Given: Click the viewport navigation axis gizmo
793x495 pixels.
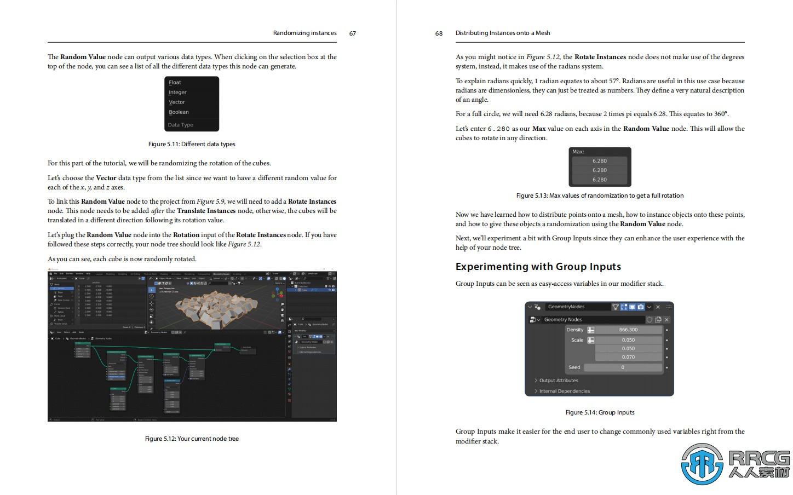Looking at the screenshot, I should [277, 295].
